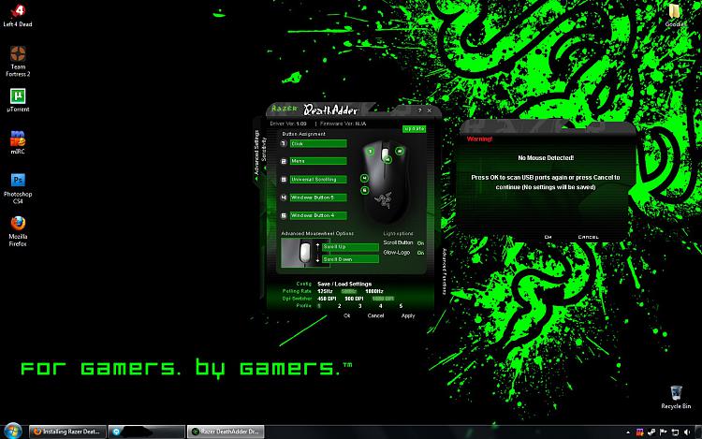Image resolution: width=702 pixels, height=439 pixels.
Task: Click the number 1 badge beside Click assignment
Action: coord(284,143)
